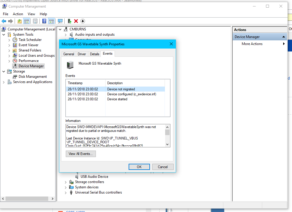Viewport: 292px width, 212px height.
Task: Click the red X Uninstall device icon
Action: (76, 21)
